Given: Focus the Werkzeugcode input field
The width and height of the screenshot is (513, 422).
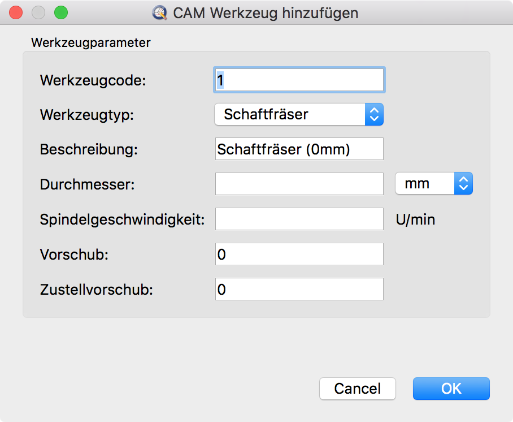Looking at the screenshot, I should pyautogui.click(x=299, y=80).
